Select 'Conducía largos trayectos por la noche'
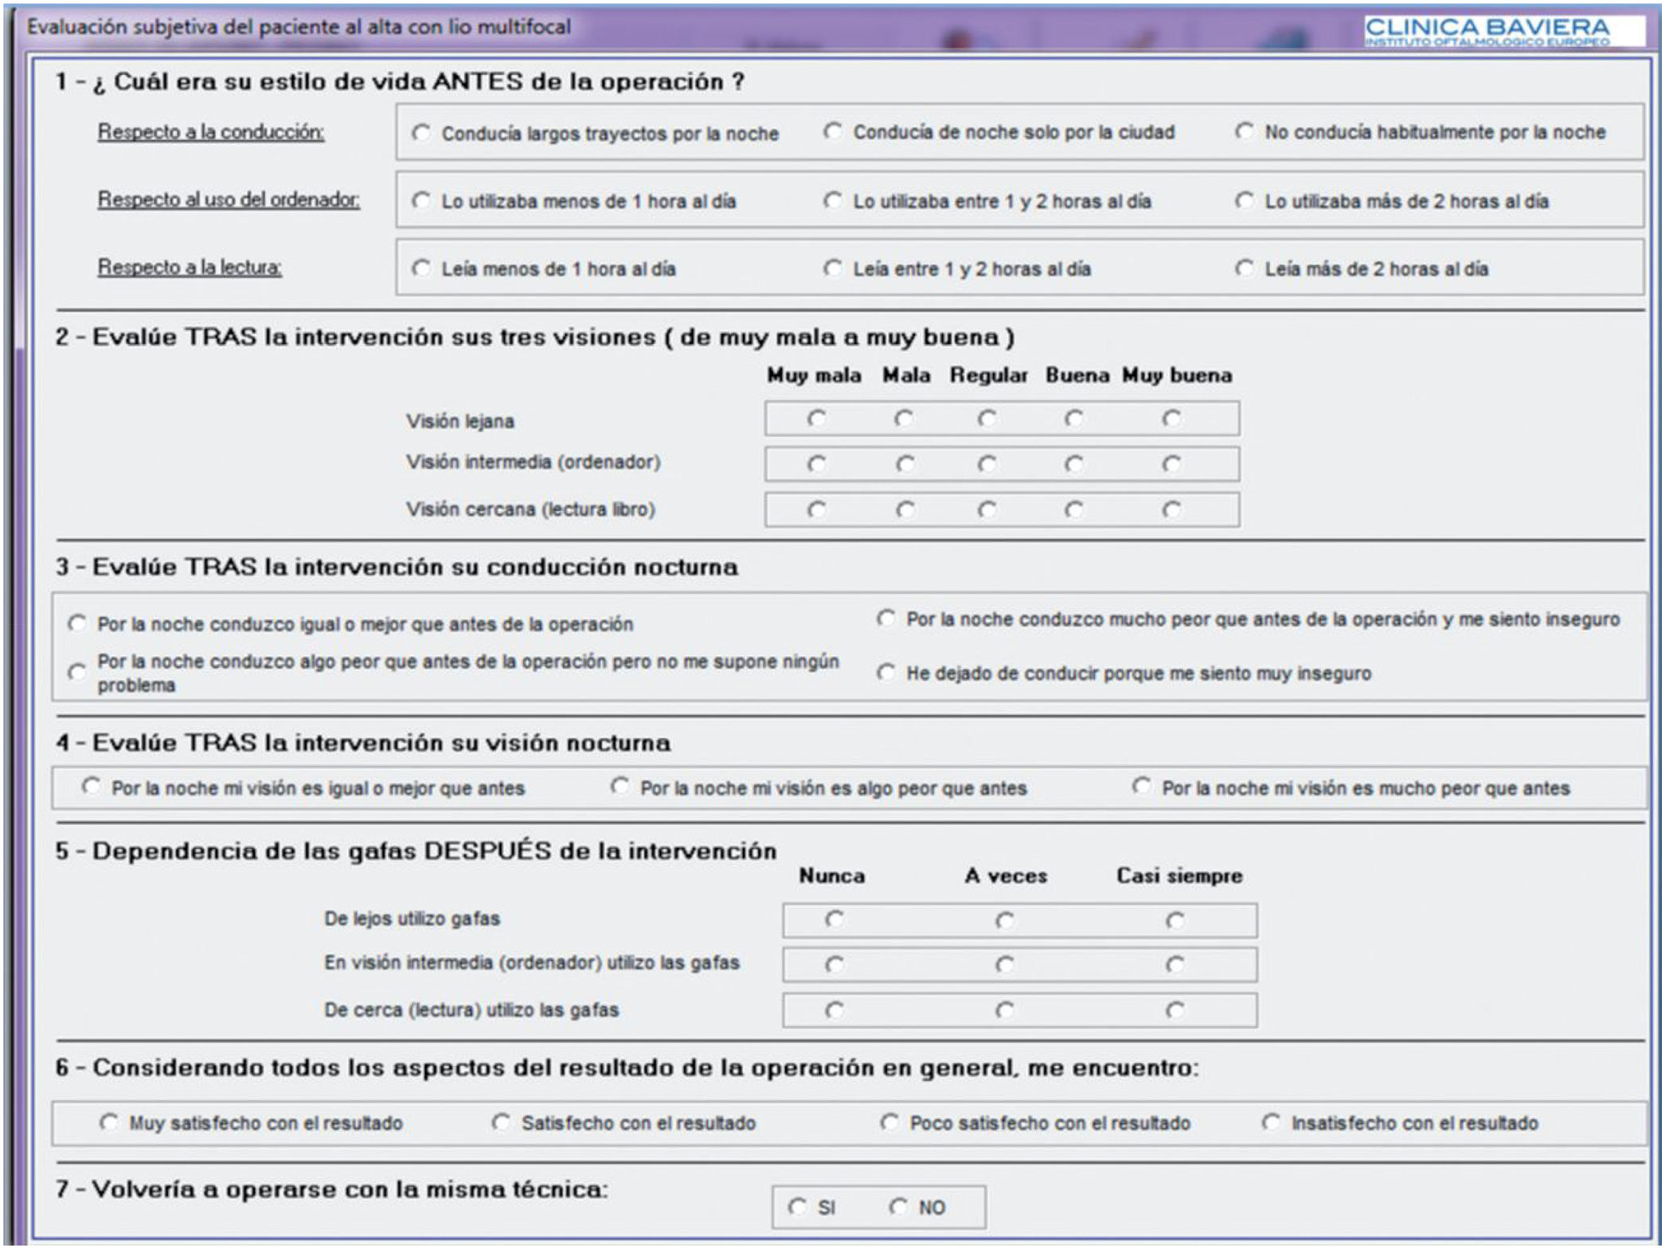 [420, 133]
